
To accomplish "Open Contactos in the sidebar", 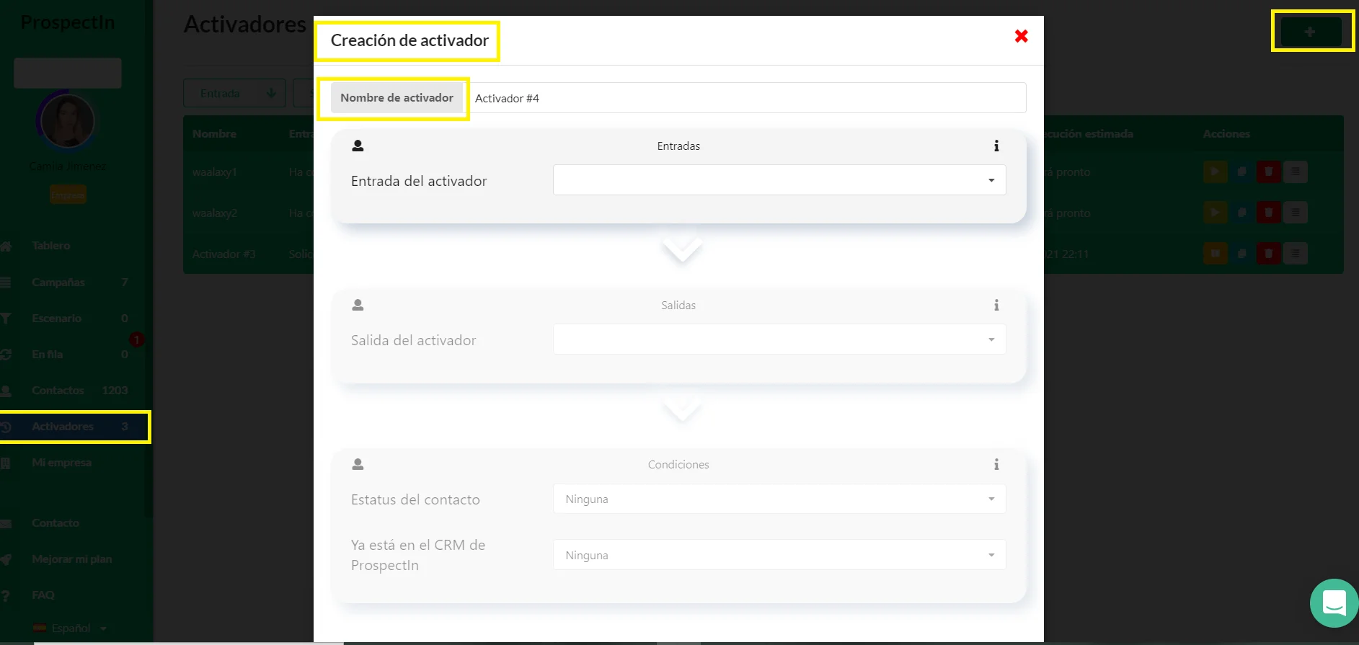I will coord(58,390).
